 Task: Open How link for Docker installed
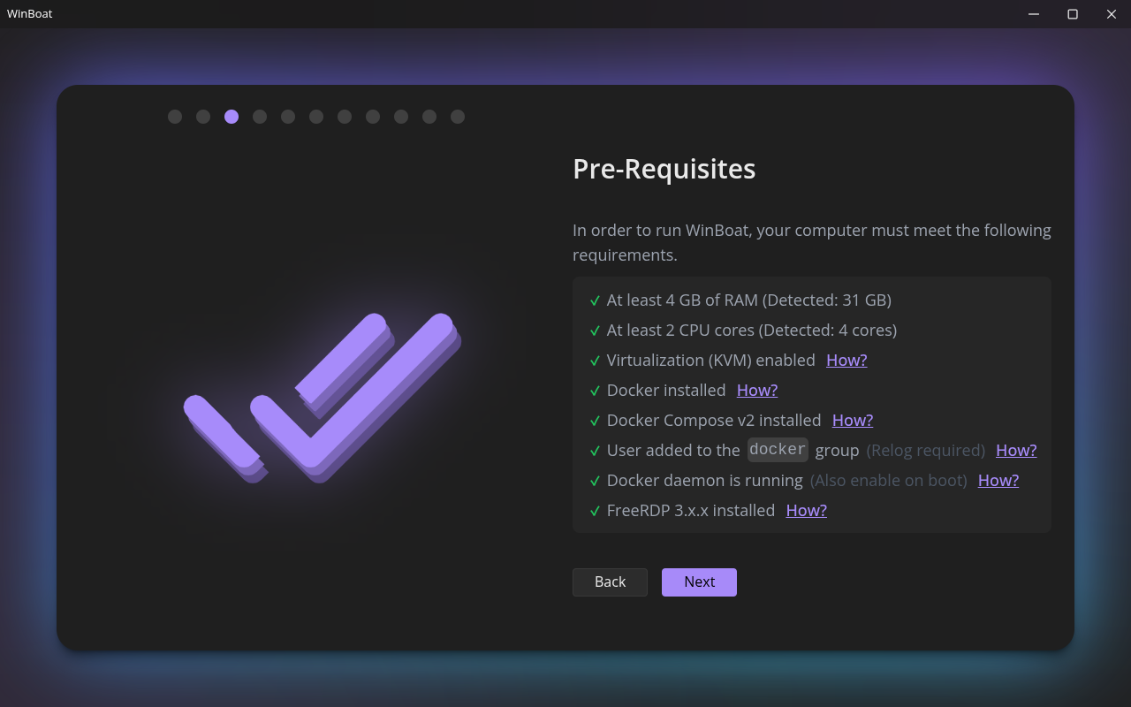point(757,390)
